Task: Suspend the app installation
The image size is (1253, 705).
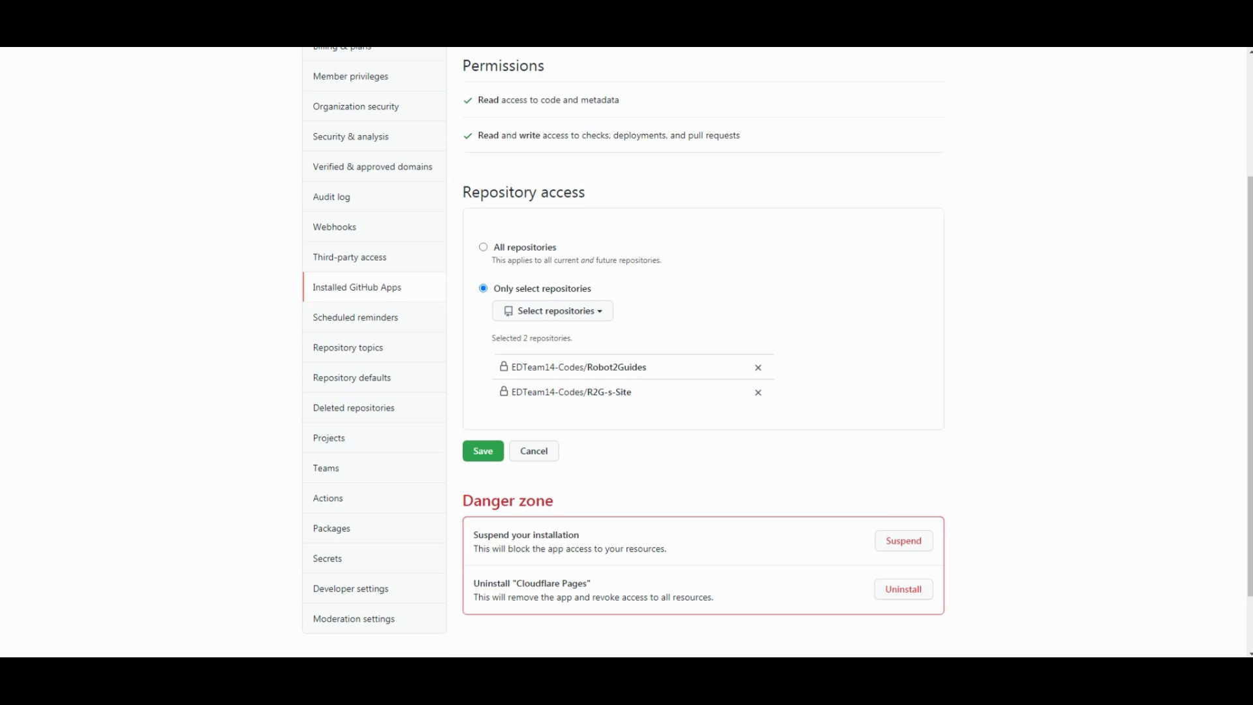Action: 903,540
